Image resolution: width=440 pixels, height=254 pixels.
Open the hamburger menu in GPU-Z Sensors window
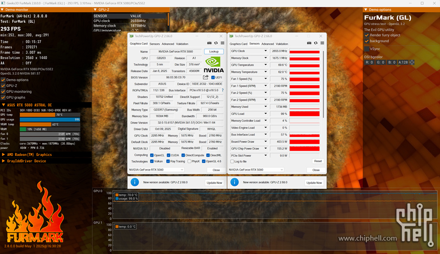click(x=322, y=43)
